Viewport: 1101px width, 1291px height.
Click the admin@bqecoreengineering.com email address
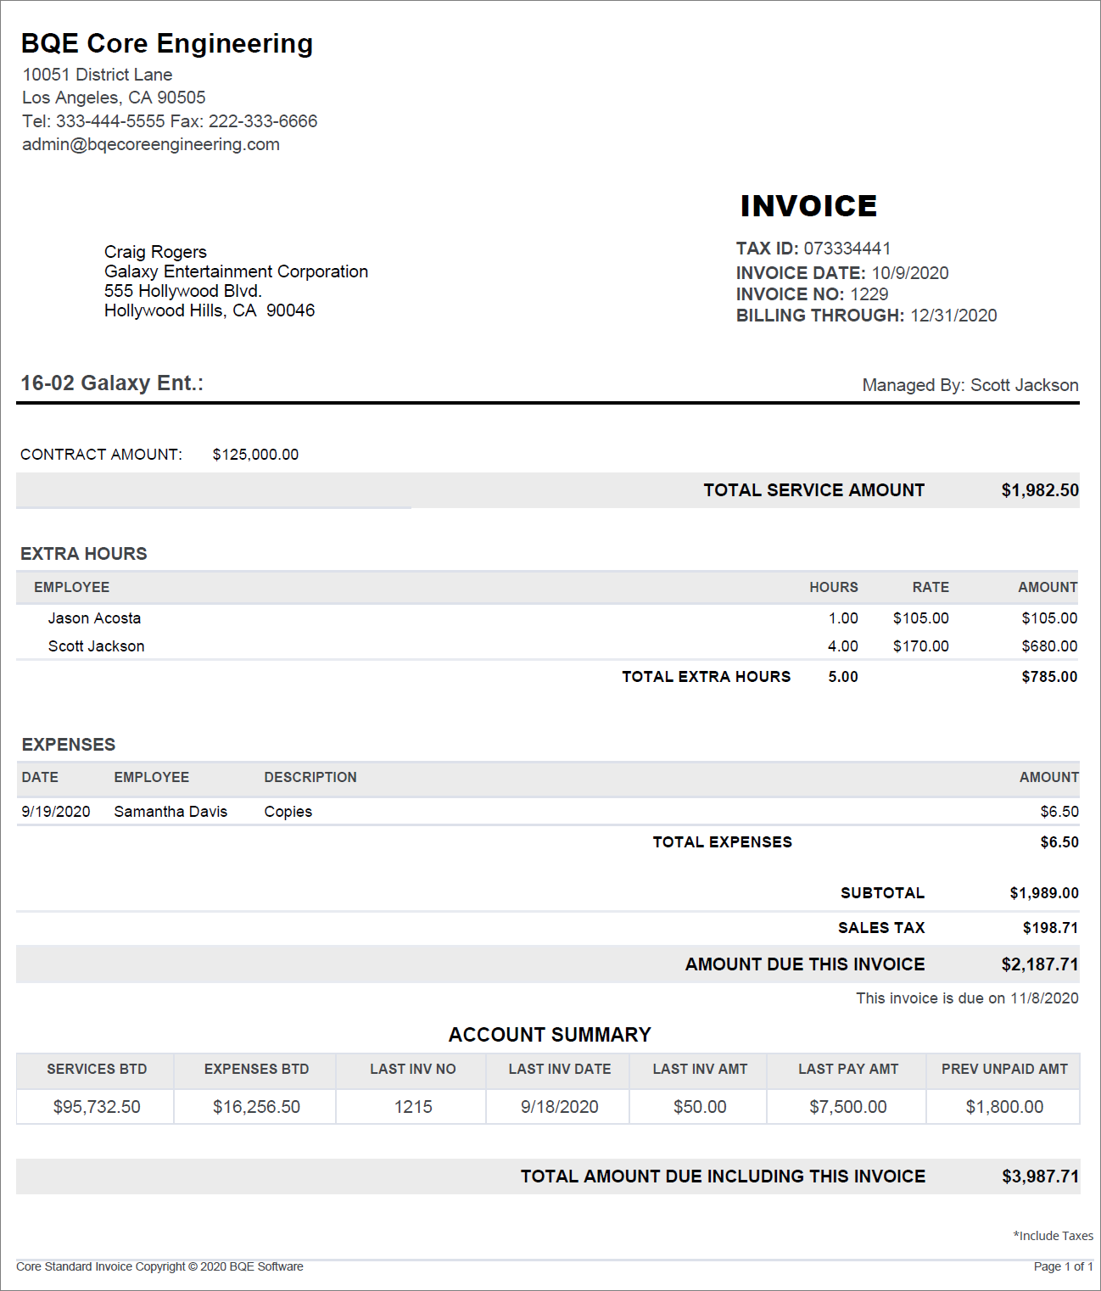(x=151, y=144)
